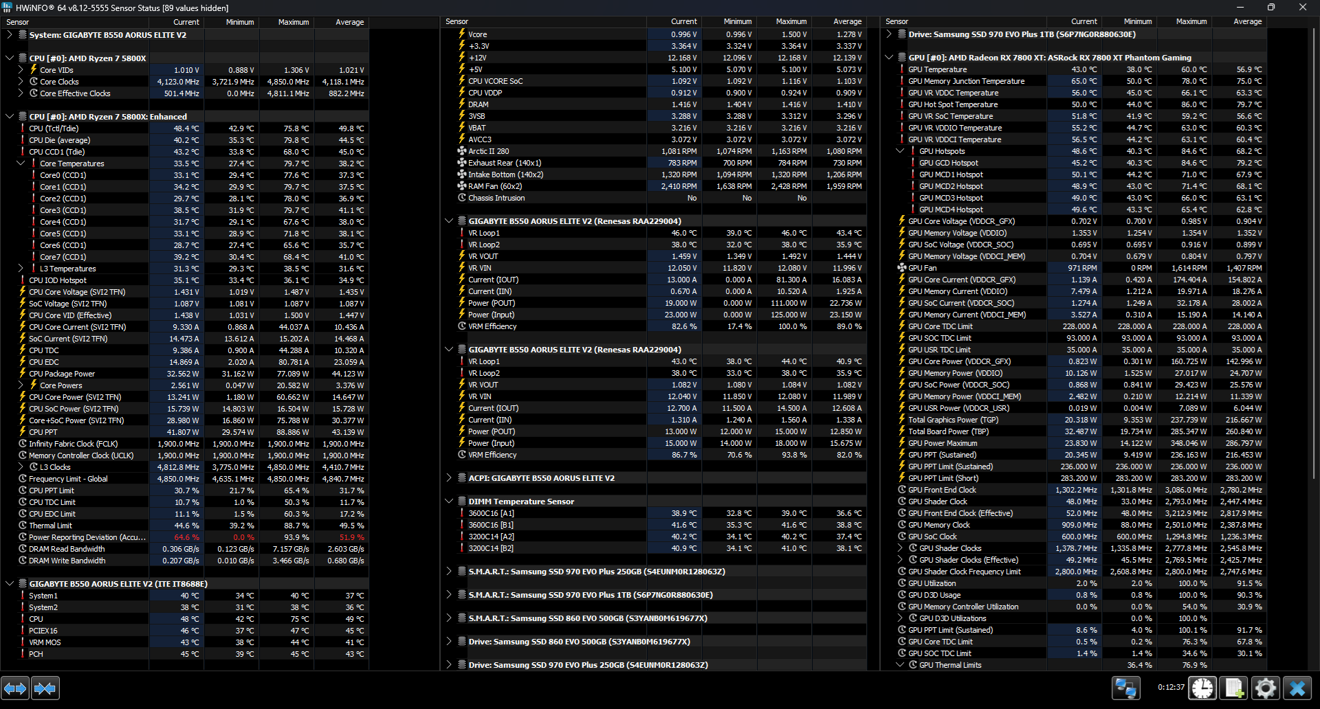Expand the GPU D3D Utilizations row
Viewport: 1320px width, 709px height.
point(900,618)
